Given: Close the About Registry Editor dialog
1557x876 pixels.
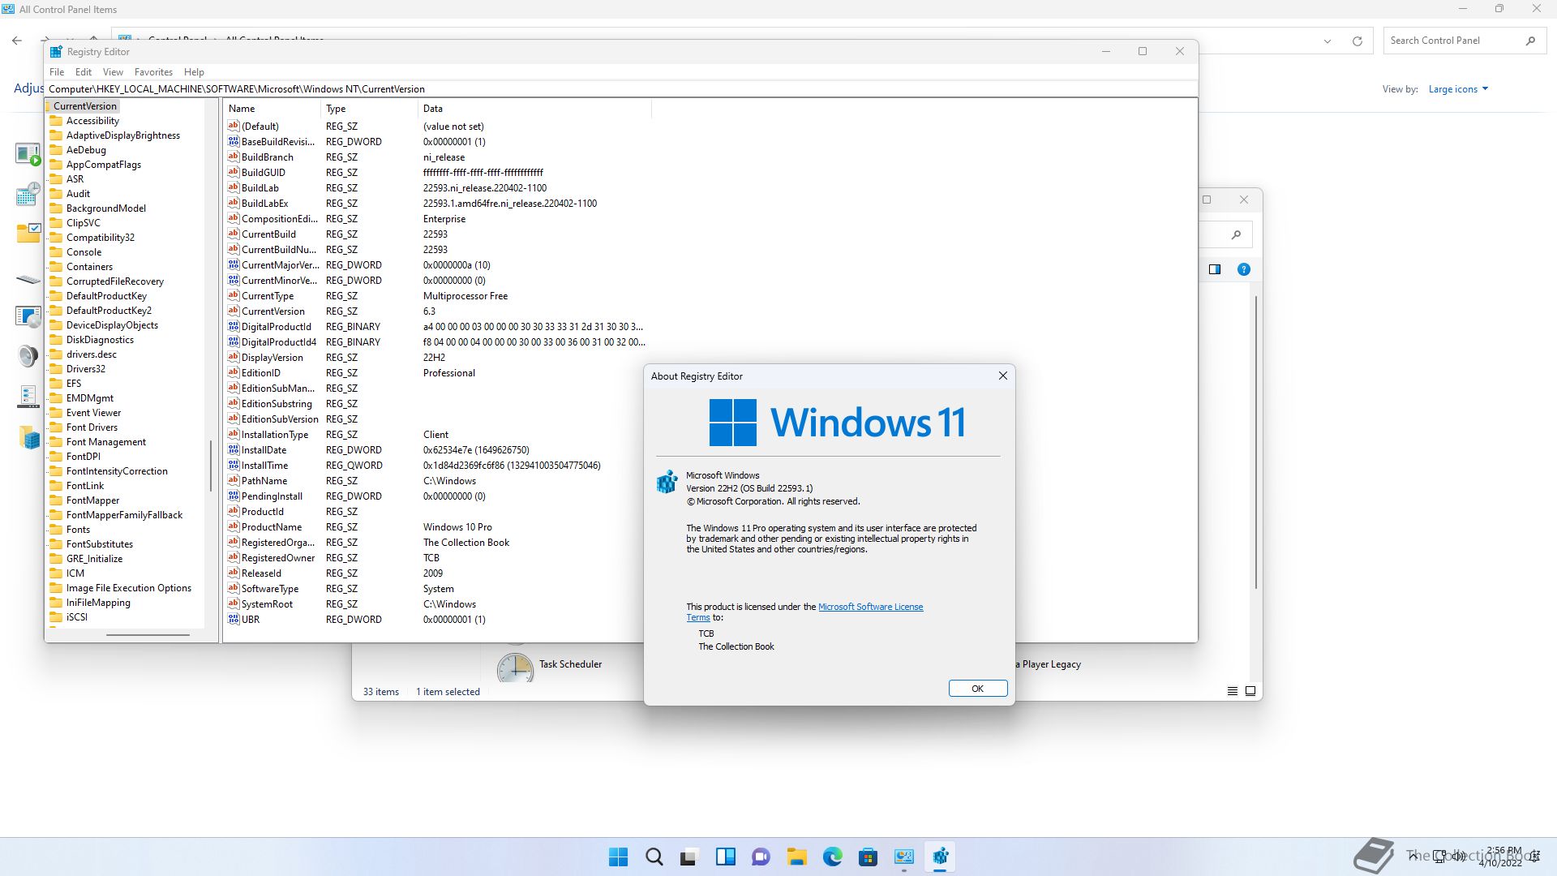Looking at the screenshot, I should (1002, 376).
